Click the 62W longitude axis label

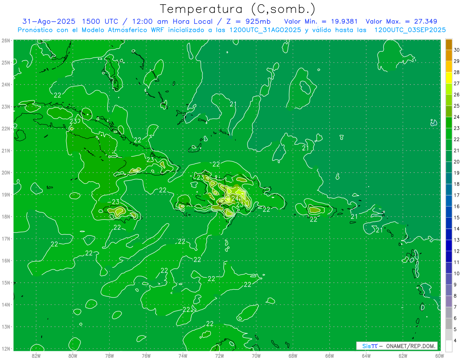point(403,356)
